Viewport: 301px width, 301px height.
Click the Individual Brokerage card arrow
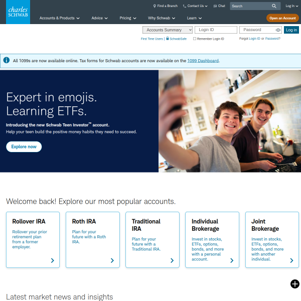tap(232, 260)
